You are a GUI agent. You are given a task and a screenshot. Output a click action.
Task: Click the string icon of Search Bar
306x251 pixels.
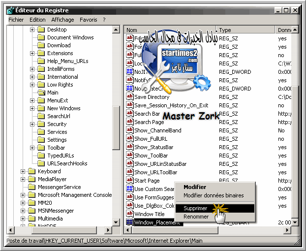point(130,113)
